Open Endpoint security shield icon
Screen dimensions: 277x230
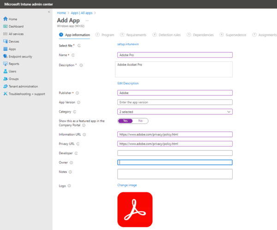click(6, 56)
